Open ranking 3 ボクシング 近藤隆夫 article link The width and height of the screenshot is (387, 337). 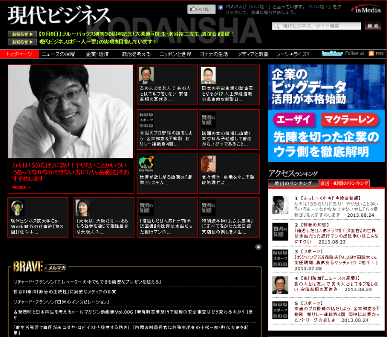tap(336, 260)
